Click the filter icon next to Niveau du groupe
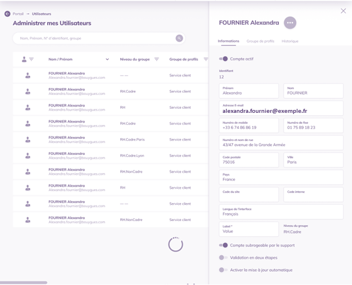352x285 pixels. [156, 59]
